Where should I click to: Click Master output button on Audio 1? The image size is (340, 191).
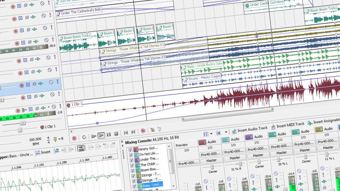coord(211,160)
